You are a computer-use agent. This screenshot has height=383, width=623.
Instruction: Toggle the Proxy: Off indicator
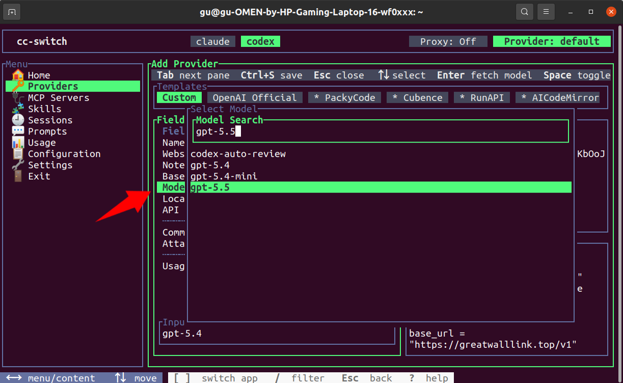(448, 42)
